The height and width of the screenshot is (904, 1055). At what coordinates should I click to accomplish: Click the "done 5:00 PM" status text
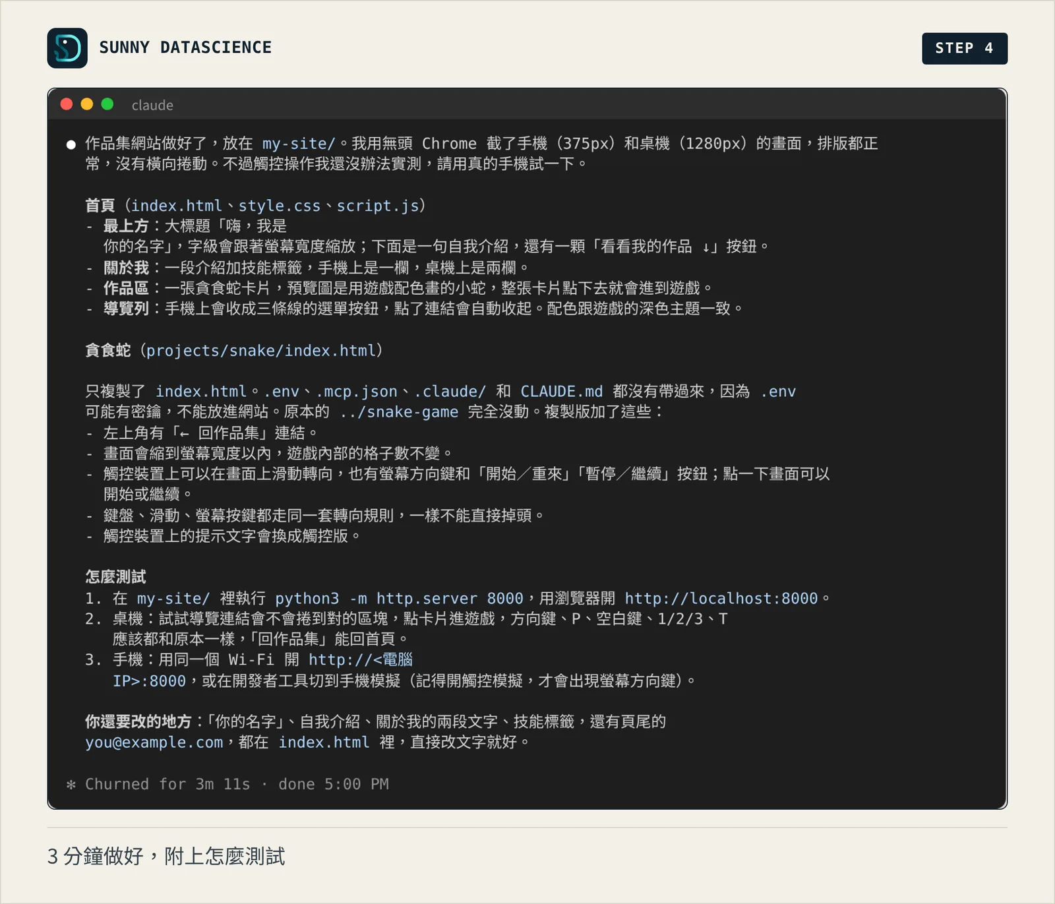tap(334, 784)
